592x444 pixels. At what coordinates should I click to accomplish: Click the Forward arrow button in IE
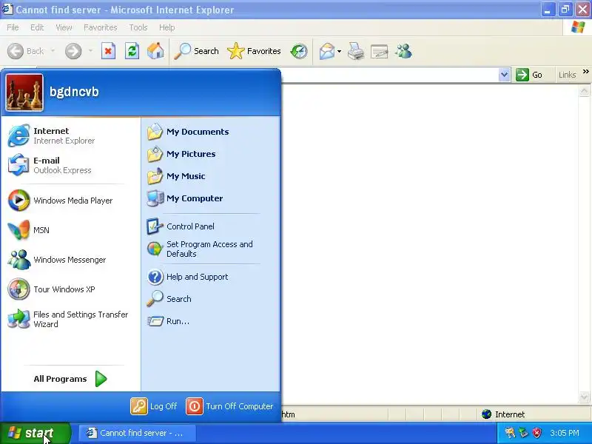(x=73, y=51)
